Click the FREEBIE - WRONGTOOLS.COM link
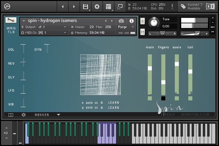219x146 pixels. pyautogui.click(x=185, y=115)
